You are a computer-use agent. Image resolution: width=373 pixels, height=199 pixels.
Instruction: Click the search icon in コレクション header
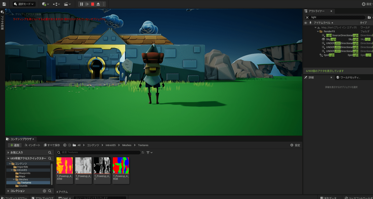pyautogui.click(x=50, y=191)
